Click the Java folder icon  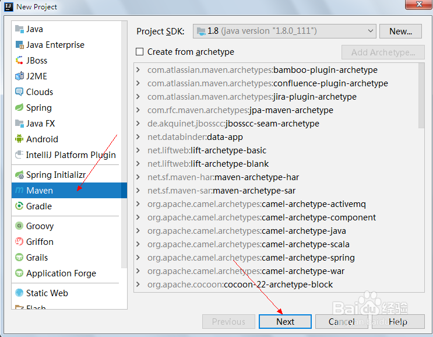coord(19,29)
